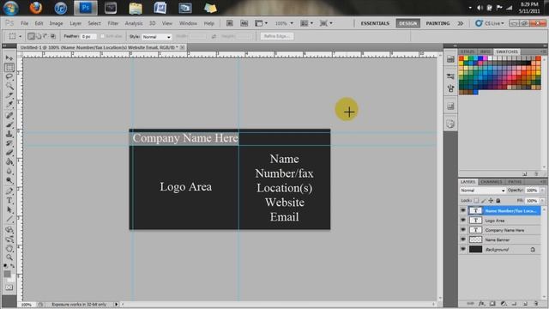Click Add layer mask icon

pos(492,303)
